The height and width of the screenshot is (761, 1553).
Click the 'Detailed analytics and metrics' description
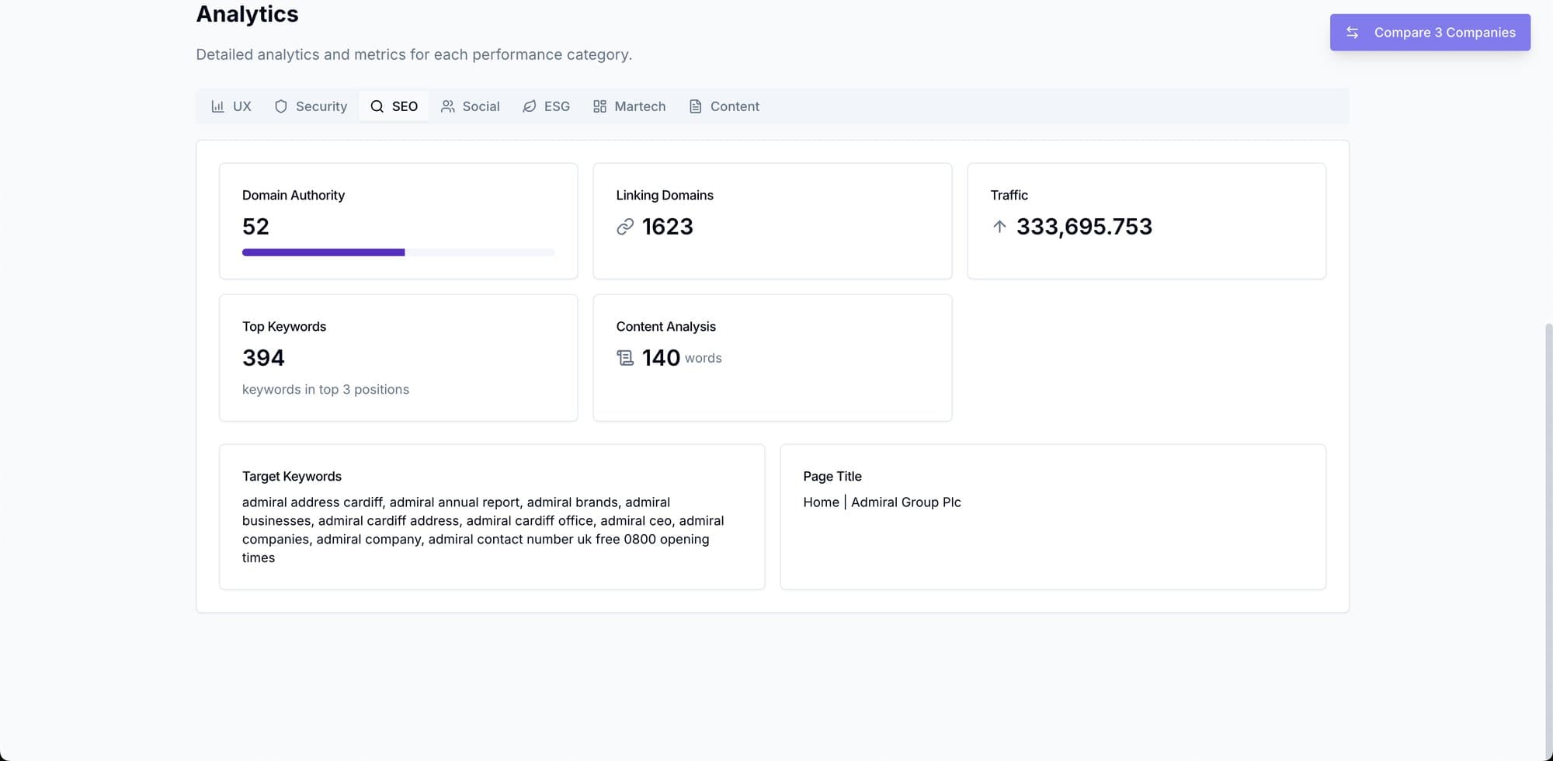414,55
